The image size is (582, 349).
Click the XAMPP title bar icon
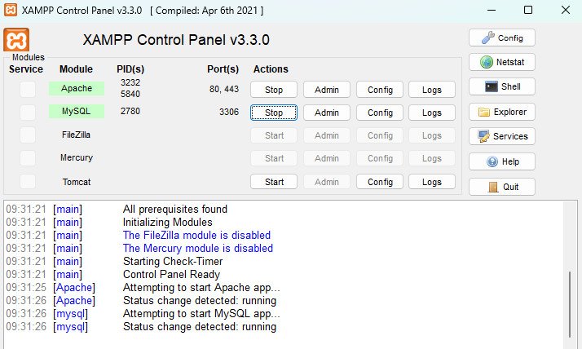pos(11,10)
